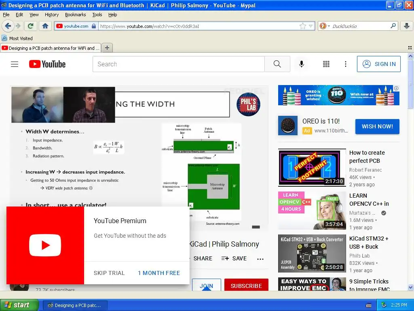The image size is (414, 311).
Task: Click the JOIN button
Action: [x=207, y=285]
